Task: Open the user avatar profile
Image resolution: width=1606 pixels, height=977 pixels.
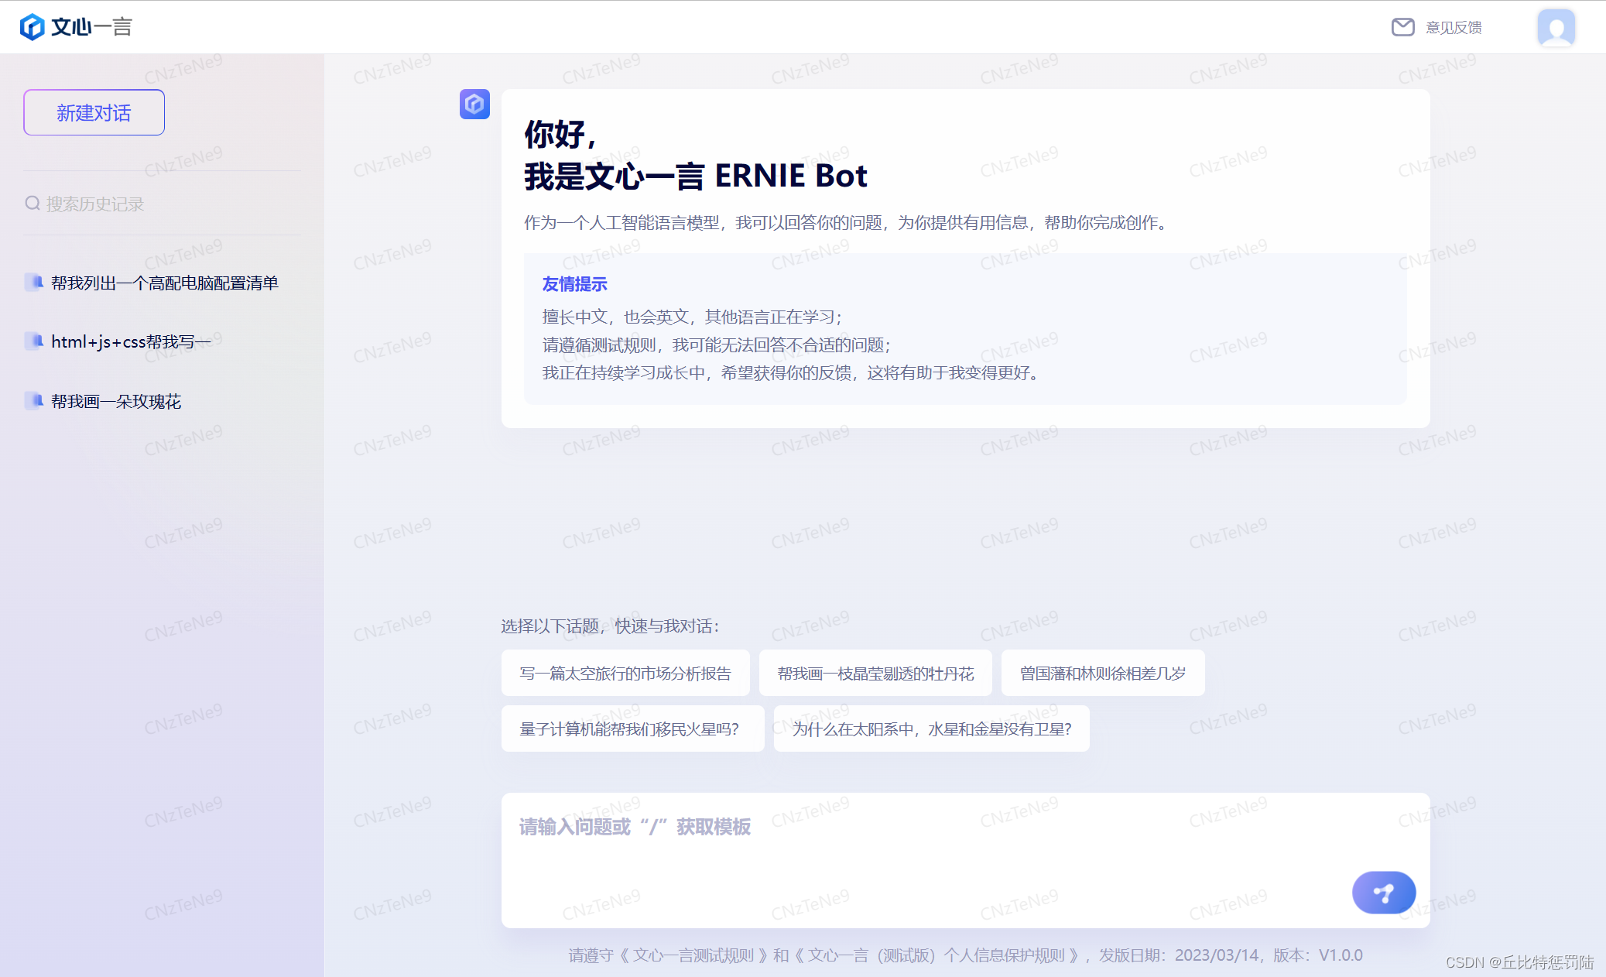Action: tap(1556, 28)
